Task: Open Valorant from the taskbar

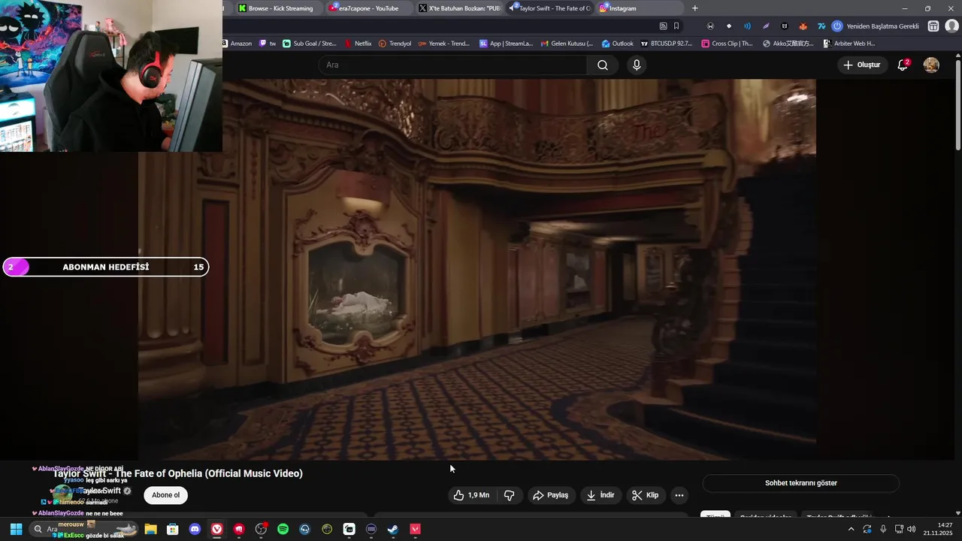Action: tap(415, 529)
